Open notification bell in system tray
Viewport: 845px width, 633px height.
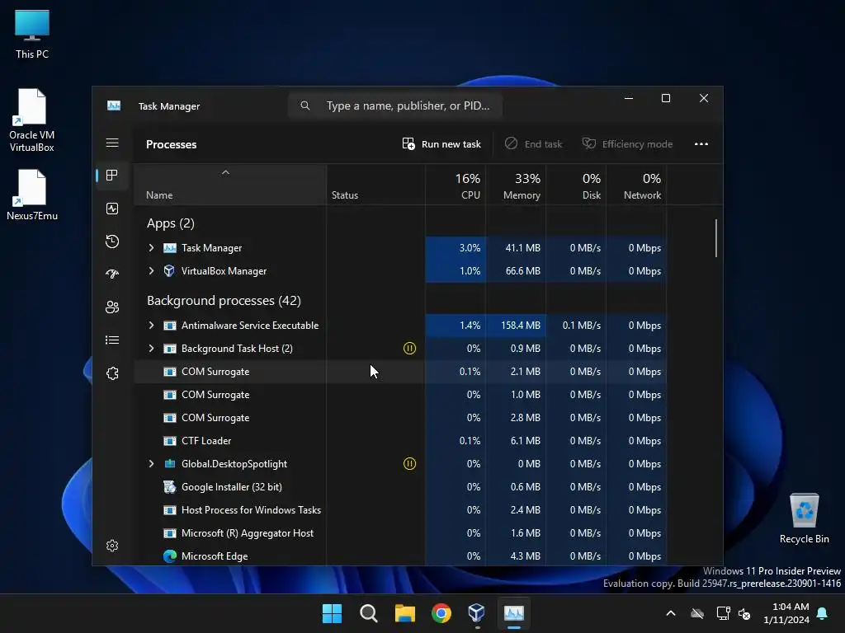823,613
